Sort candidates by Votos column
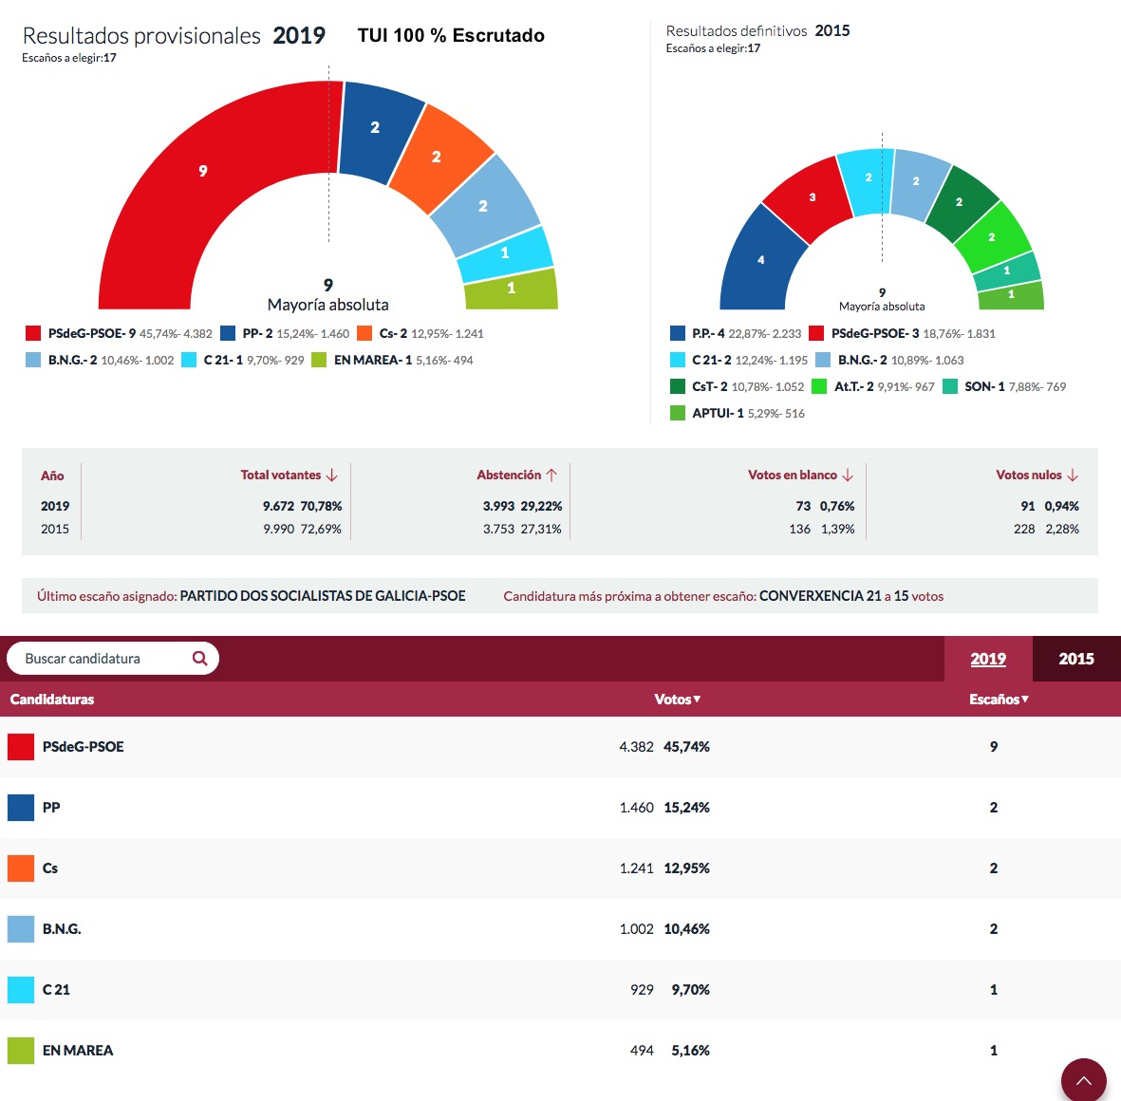The width and height of the screenshot is (1121, 1101). click(x=677, y=700)
